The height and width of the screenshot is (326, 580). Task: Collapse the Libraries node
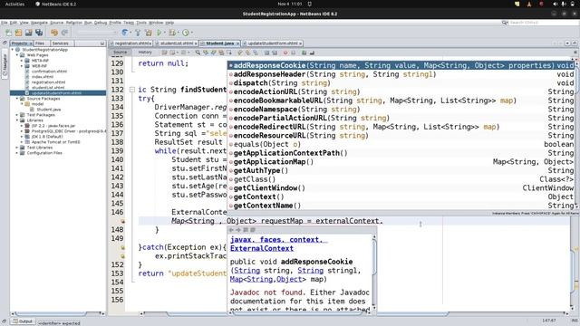[x=17, y=120]
